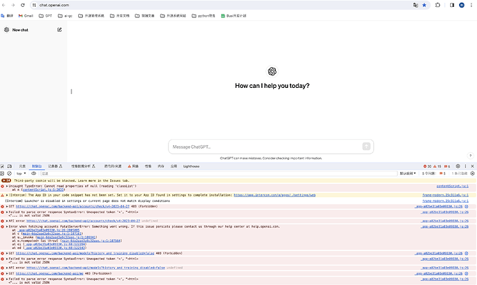Viewport: 477px width, 285px height.
Task: Open the intercom settings/web URL link
Action: [274, 195]
